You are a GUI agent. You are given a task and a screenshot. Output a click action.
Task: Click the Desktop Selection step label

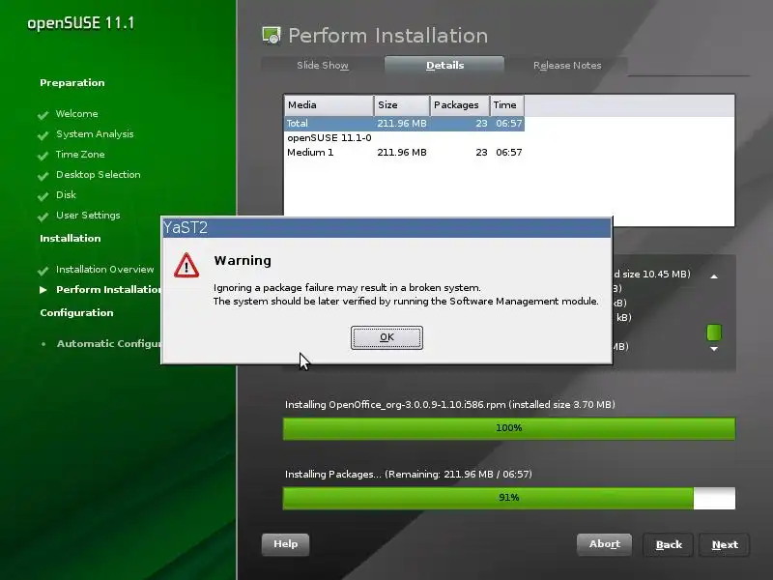pyautogui.click(x=99, y=175)
